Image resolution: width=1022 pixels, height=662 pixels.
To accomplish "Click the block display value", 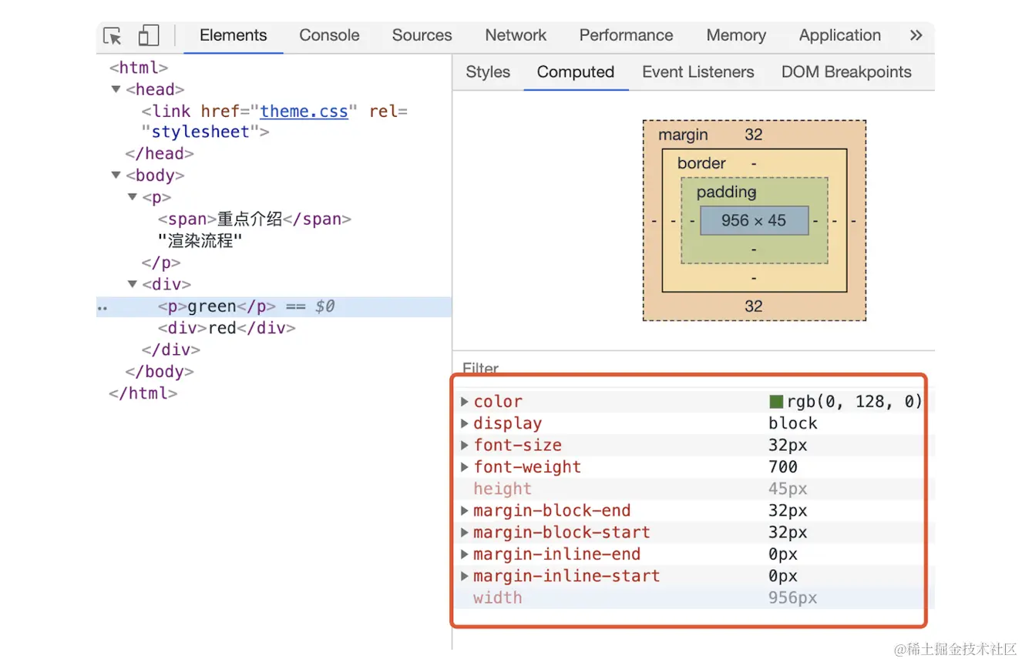I will [793, 423].
